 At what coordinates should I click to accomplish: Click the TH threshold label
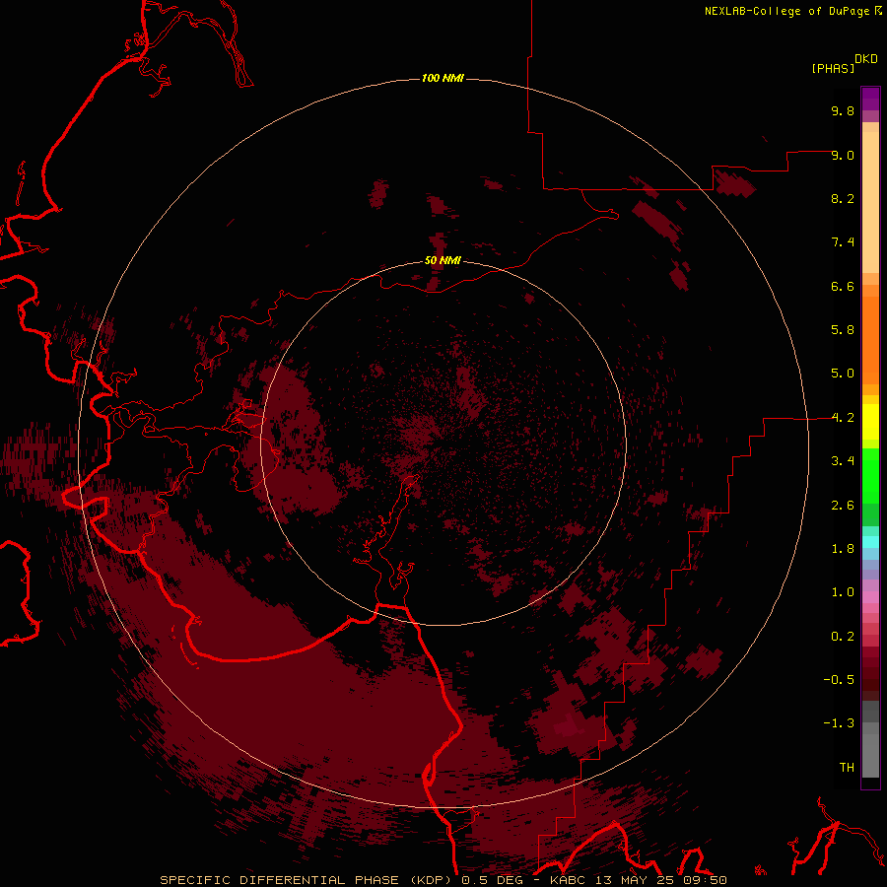pos(847,768)
